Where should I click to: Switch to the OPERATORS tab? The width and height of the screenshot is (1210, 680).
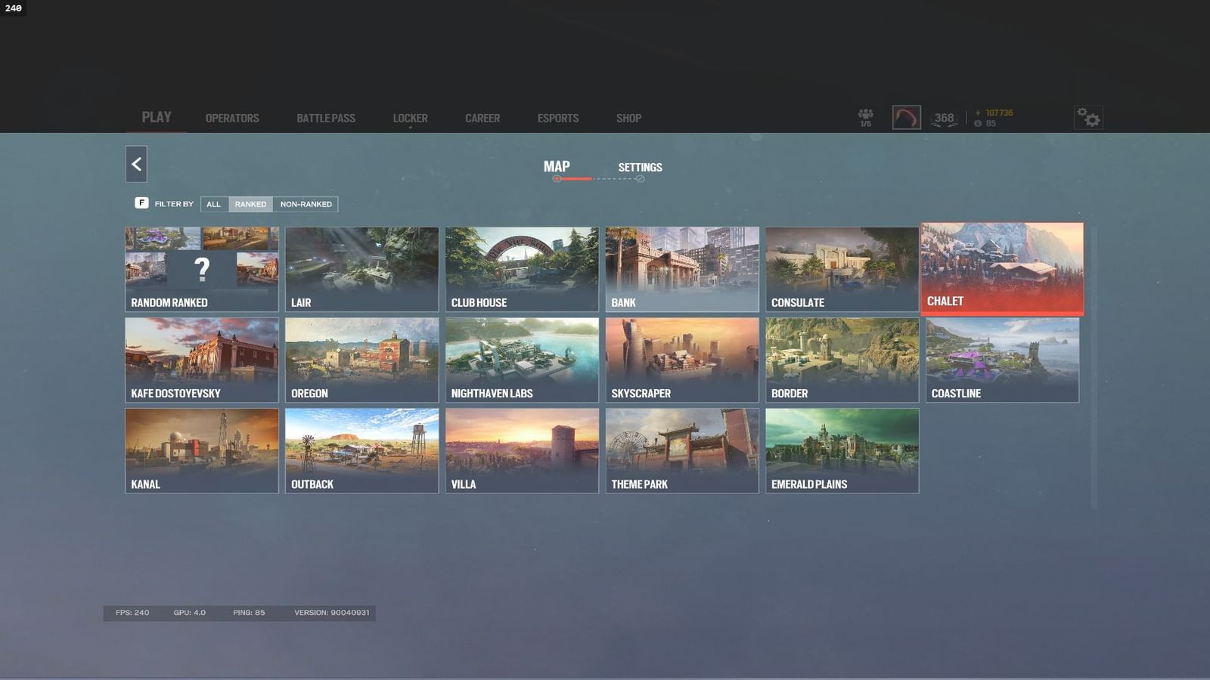231,118
